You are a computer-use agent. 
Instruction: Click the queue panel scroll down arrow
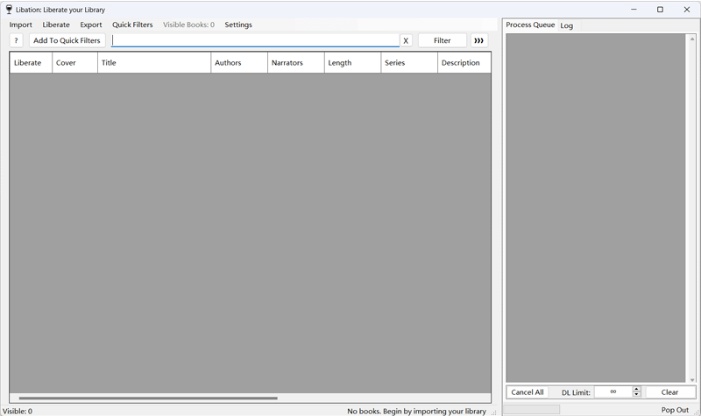click(692, 379)
